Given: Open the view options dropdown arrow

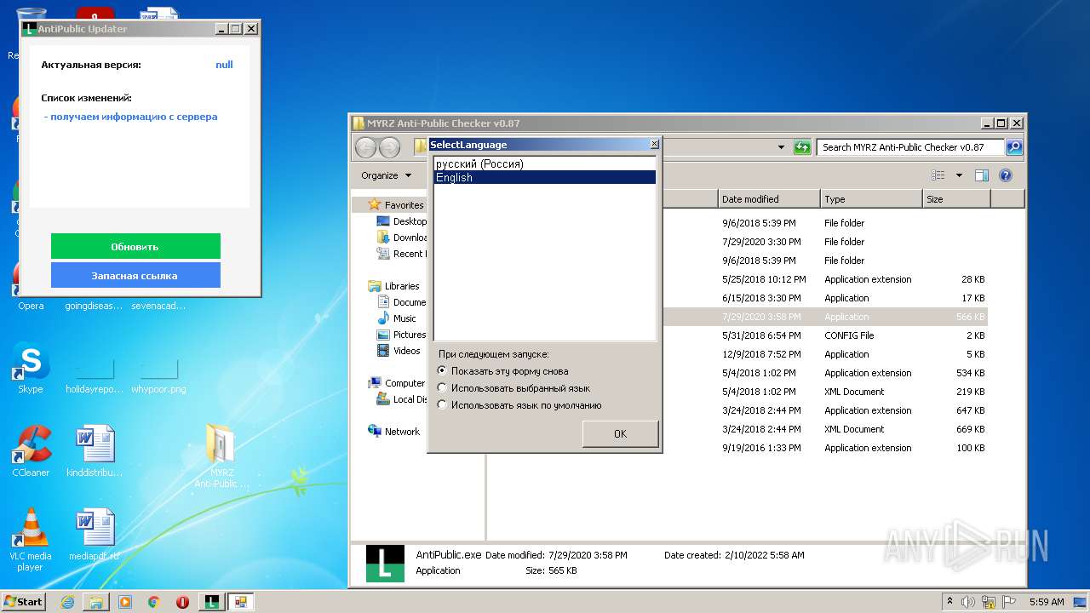Looking at the screenshot, I should coord(959,175).
